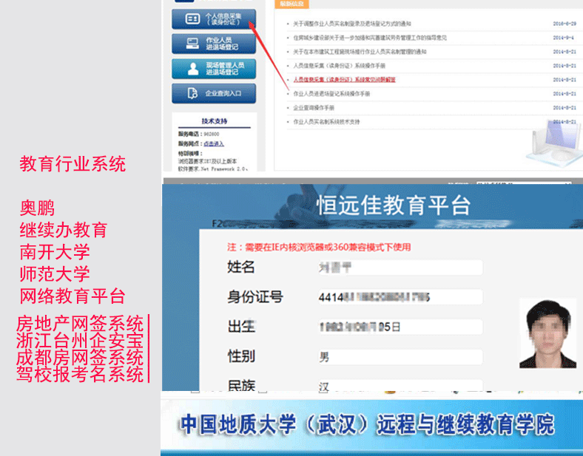Select the red text 房地产网签系统
Viewport: 583px width, 456px height.
80,324
